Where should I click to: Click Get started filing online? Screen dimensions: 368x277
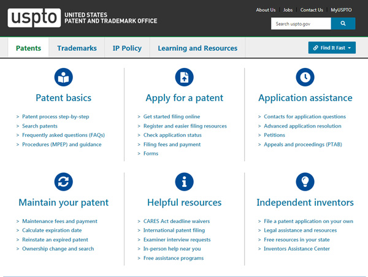click(x=172, y=116)
